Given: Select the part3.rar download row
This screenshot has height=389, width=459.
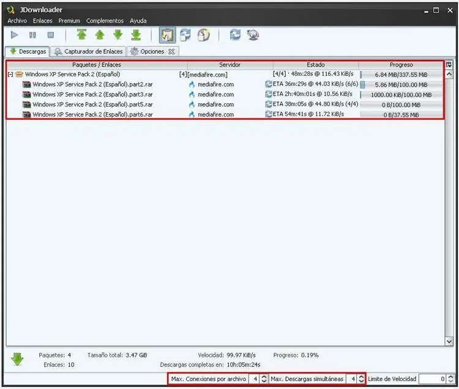Looking at the screenshot, I should (x=225, y=95).
